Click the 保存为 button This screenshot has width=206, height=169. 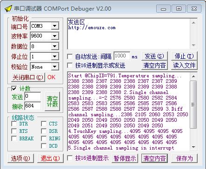tap(184, 158)
